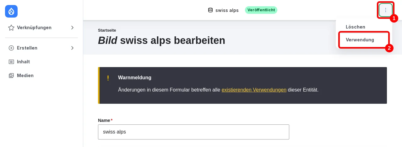Click the Medien image icon
The image size is (402, 147).
tap(11, 76)
